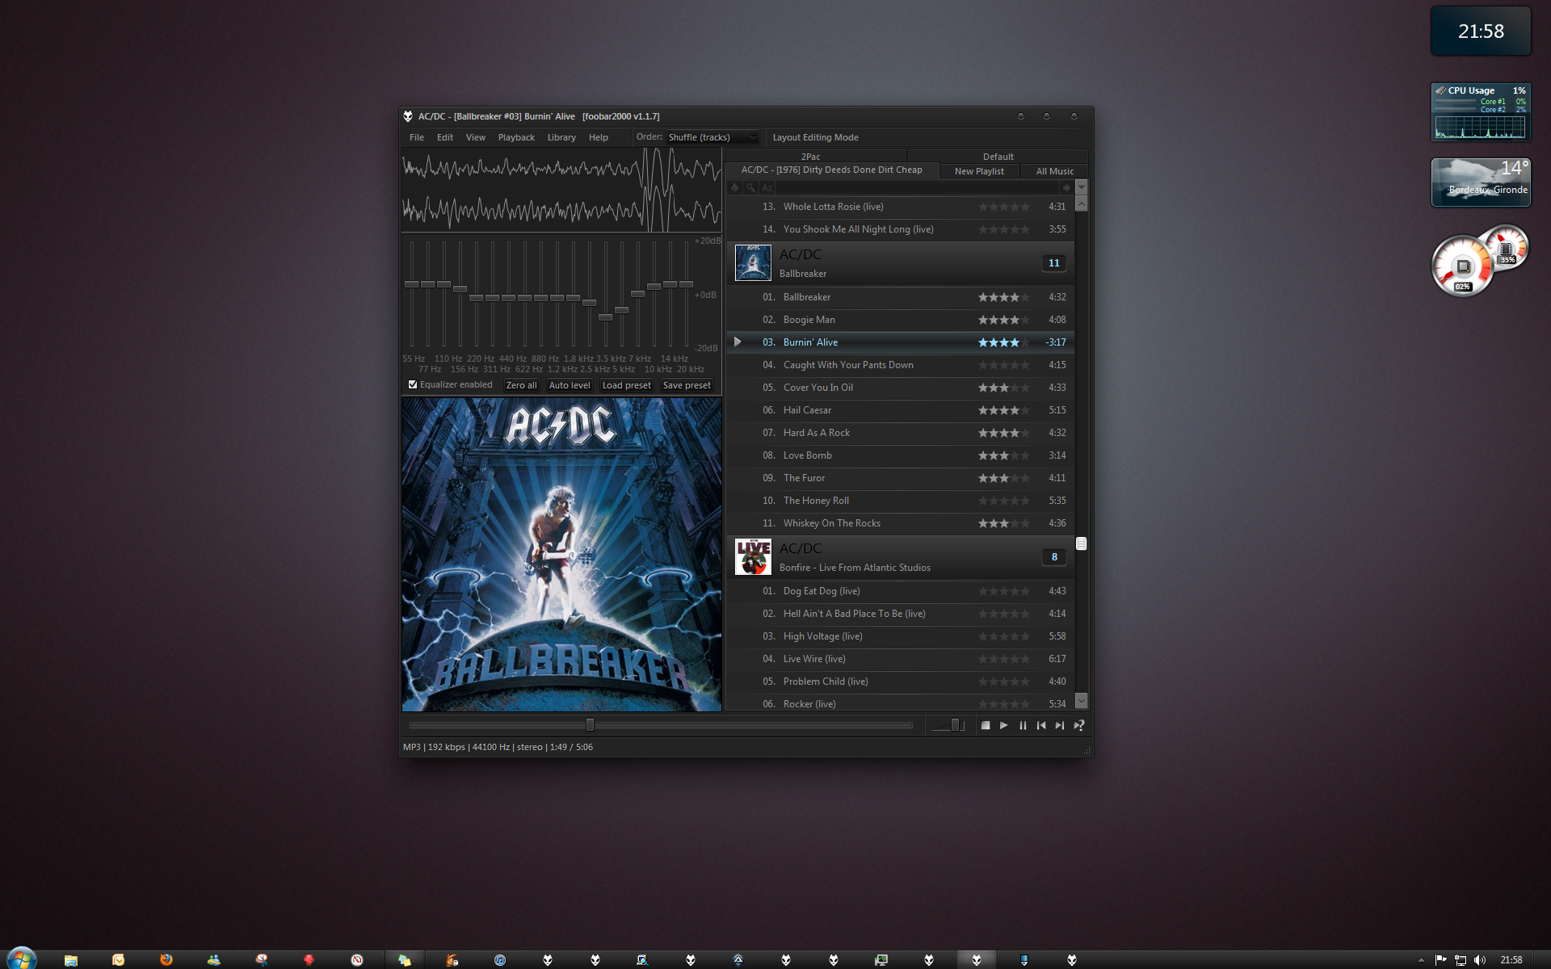Click rating stars for Hard As A Rock
The image size is (1551, 969).
(1004, 433)
